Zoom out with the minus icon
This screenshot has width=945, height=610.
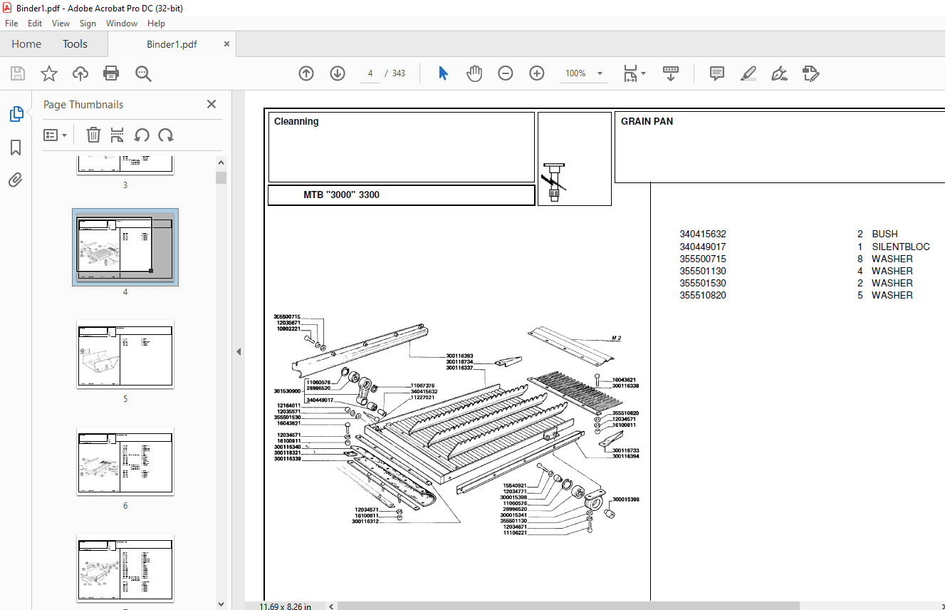click(506, 73)
